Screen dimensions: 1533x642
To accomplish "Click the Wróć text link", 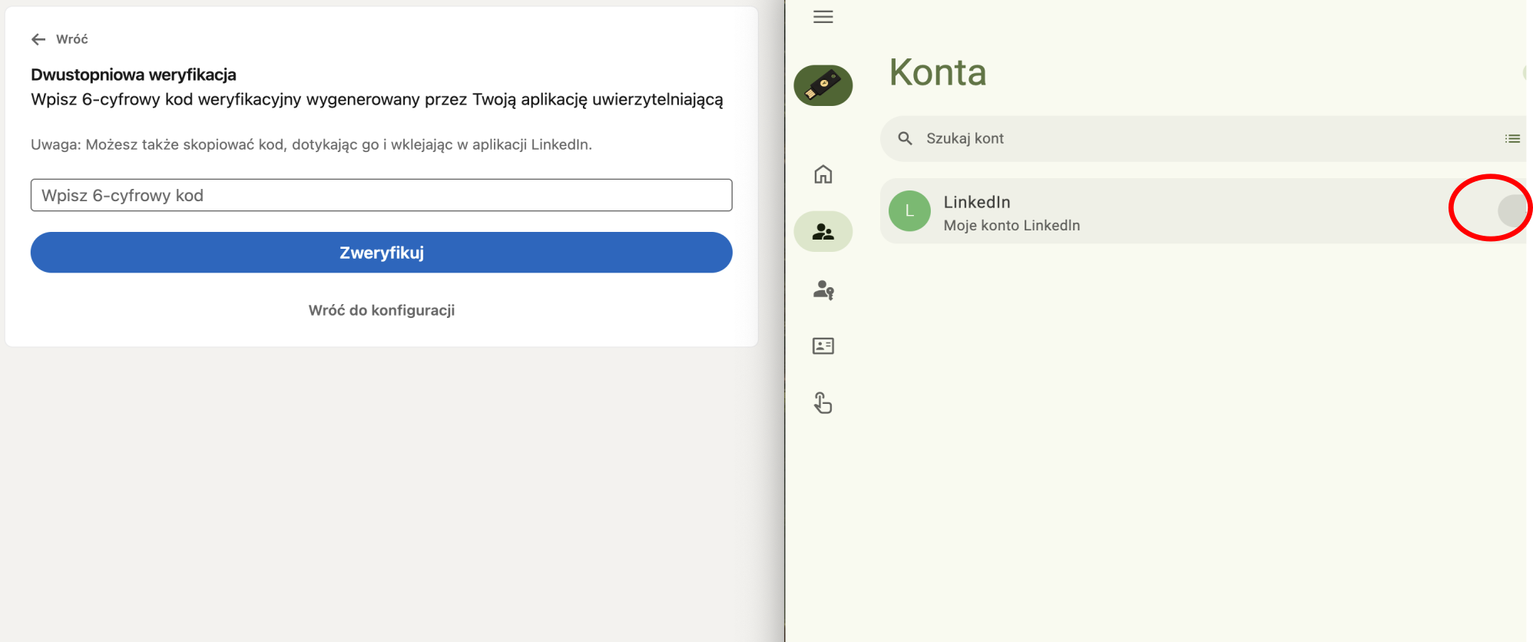I will (72, 39).
